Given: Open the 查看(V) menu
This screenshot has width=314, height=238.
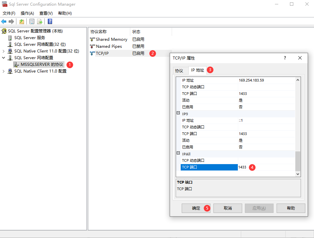Looking at the screenshot, I should (x=45, y=13).
